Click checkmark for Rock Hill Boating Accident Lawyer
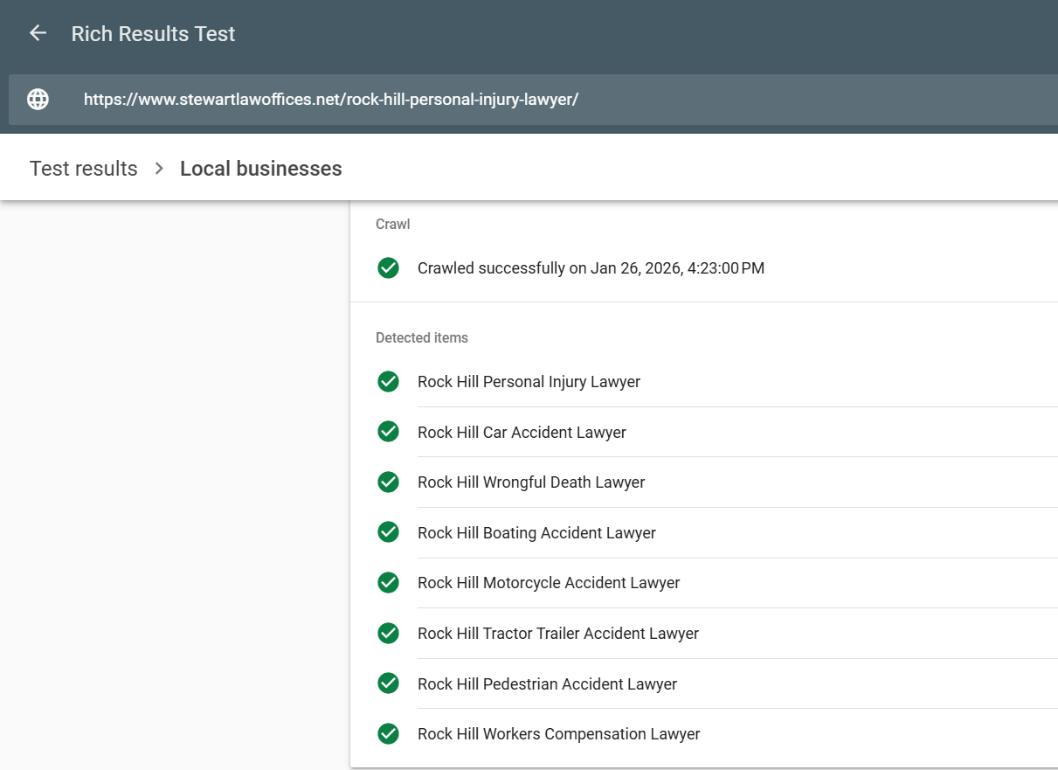 tap(388, 532)
